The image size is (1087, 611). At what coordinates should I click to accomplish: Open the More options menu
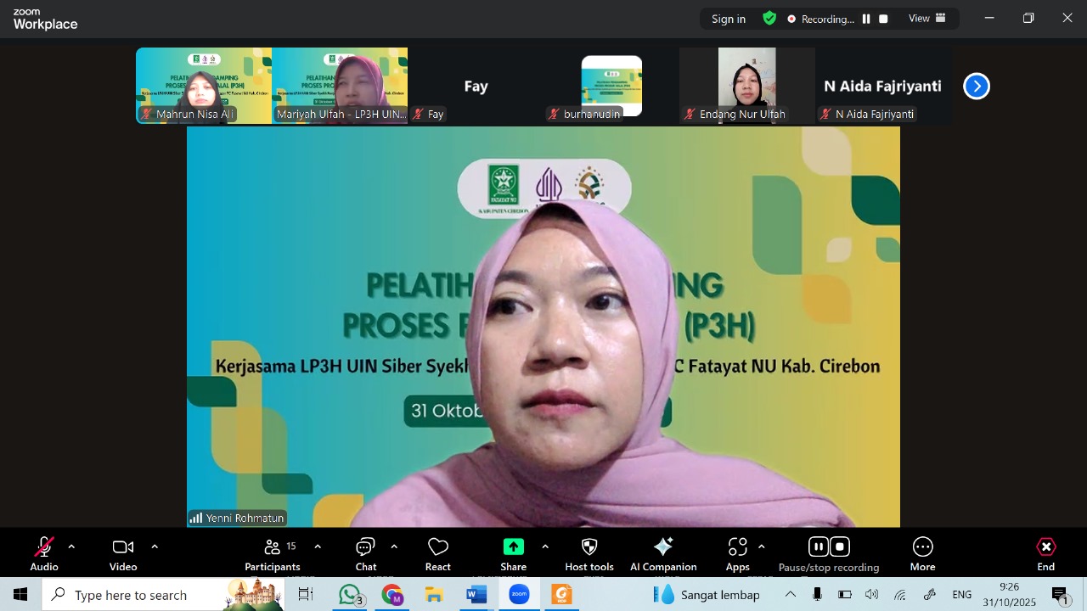coord(922,554)
